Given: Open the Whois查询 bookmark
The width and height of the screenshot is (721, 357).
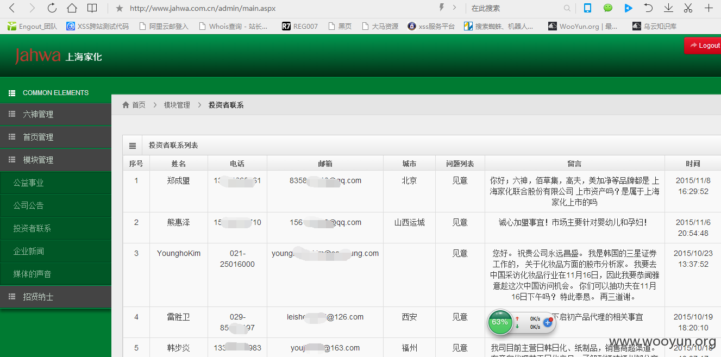Looking at the screenshot, I should pyautogui.click(x=233, y=26).
